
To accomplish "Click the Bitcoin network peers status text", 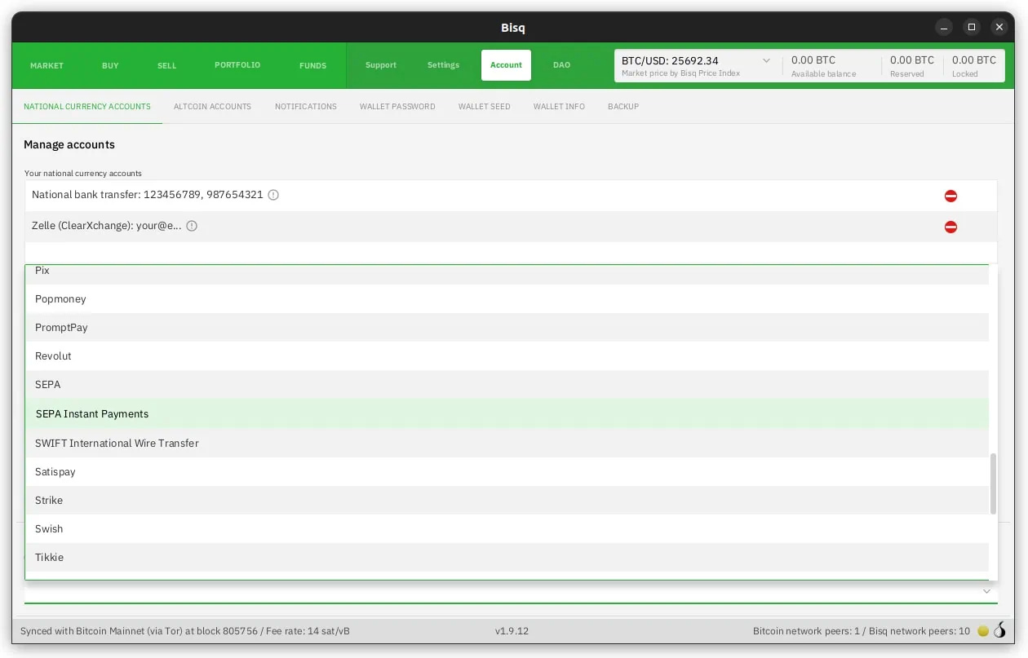I will click(x=862, y=631).
